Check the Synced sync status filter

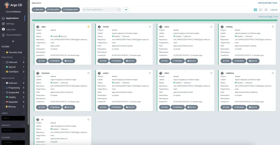[3, 67]
